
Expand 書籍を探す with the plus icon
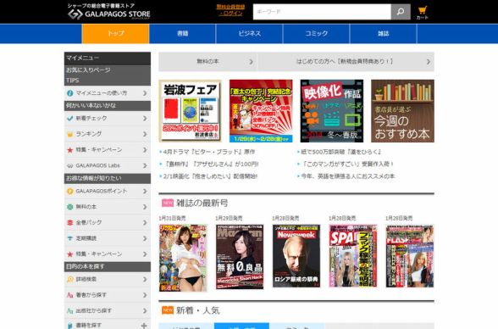click(144, 326)
